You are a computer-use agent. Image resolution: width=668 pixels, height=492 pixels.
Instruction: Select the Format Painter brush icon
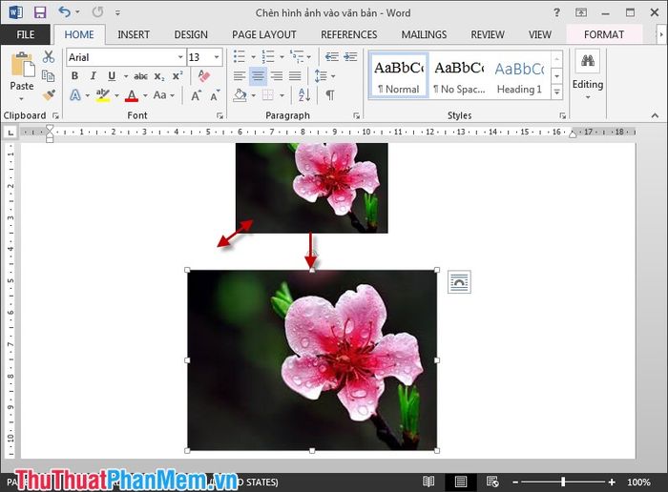click(x=49, y=95)
